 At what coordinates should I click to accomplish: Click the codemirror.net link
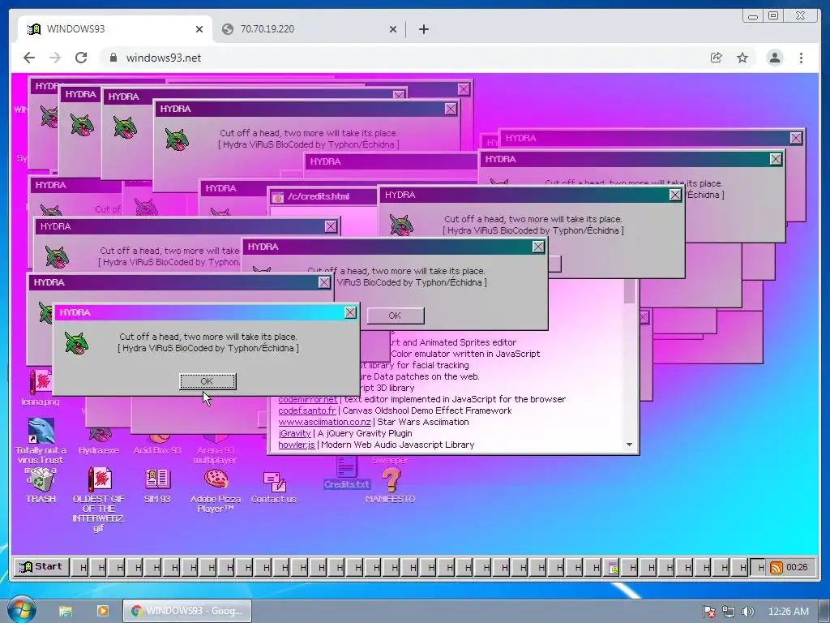tap(307, 399)
